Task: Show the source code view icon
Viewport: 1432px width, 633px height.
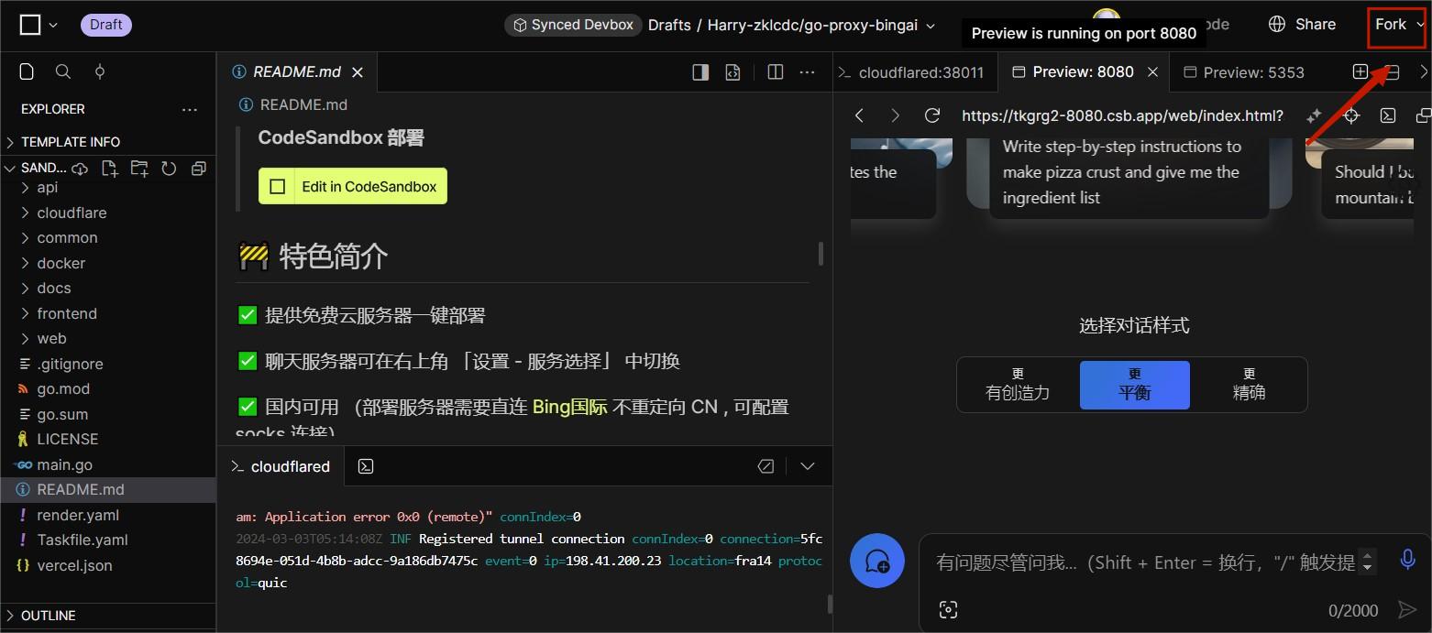Action: [x=733, y=72]
